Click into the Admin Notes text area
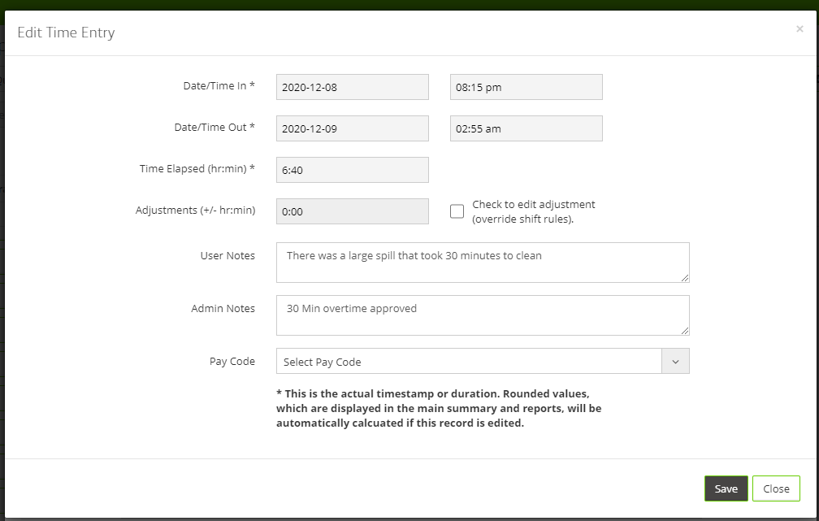This screenshot has width=819, height=521. click(x=482, y=315)
